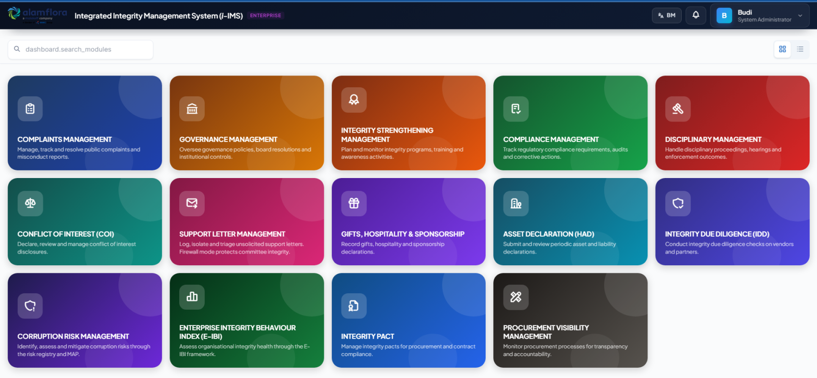Click the E-IBI bar chart icon

[192, 297]
